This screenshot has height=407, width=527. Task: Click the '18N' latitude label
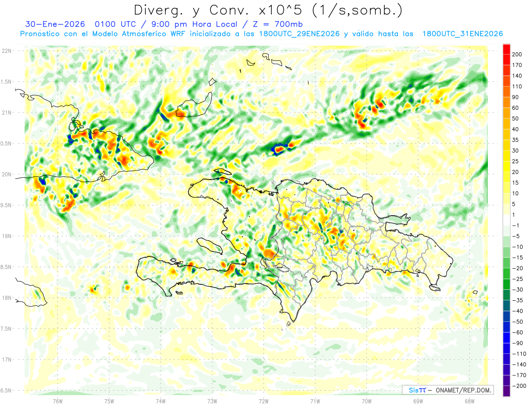[6, 298]
